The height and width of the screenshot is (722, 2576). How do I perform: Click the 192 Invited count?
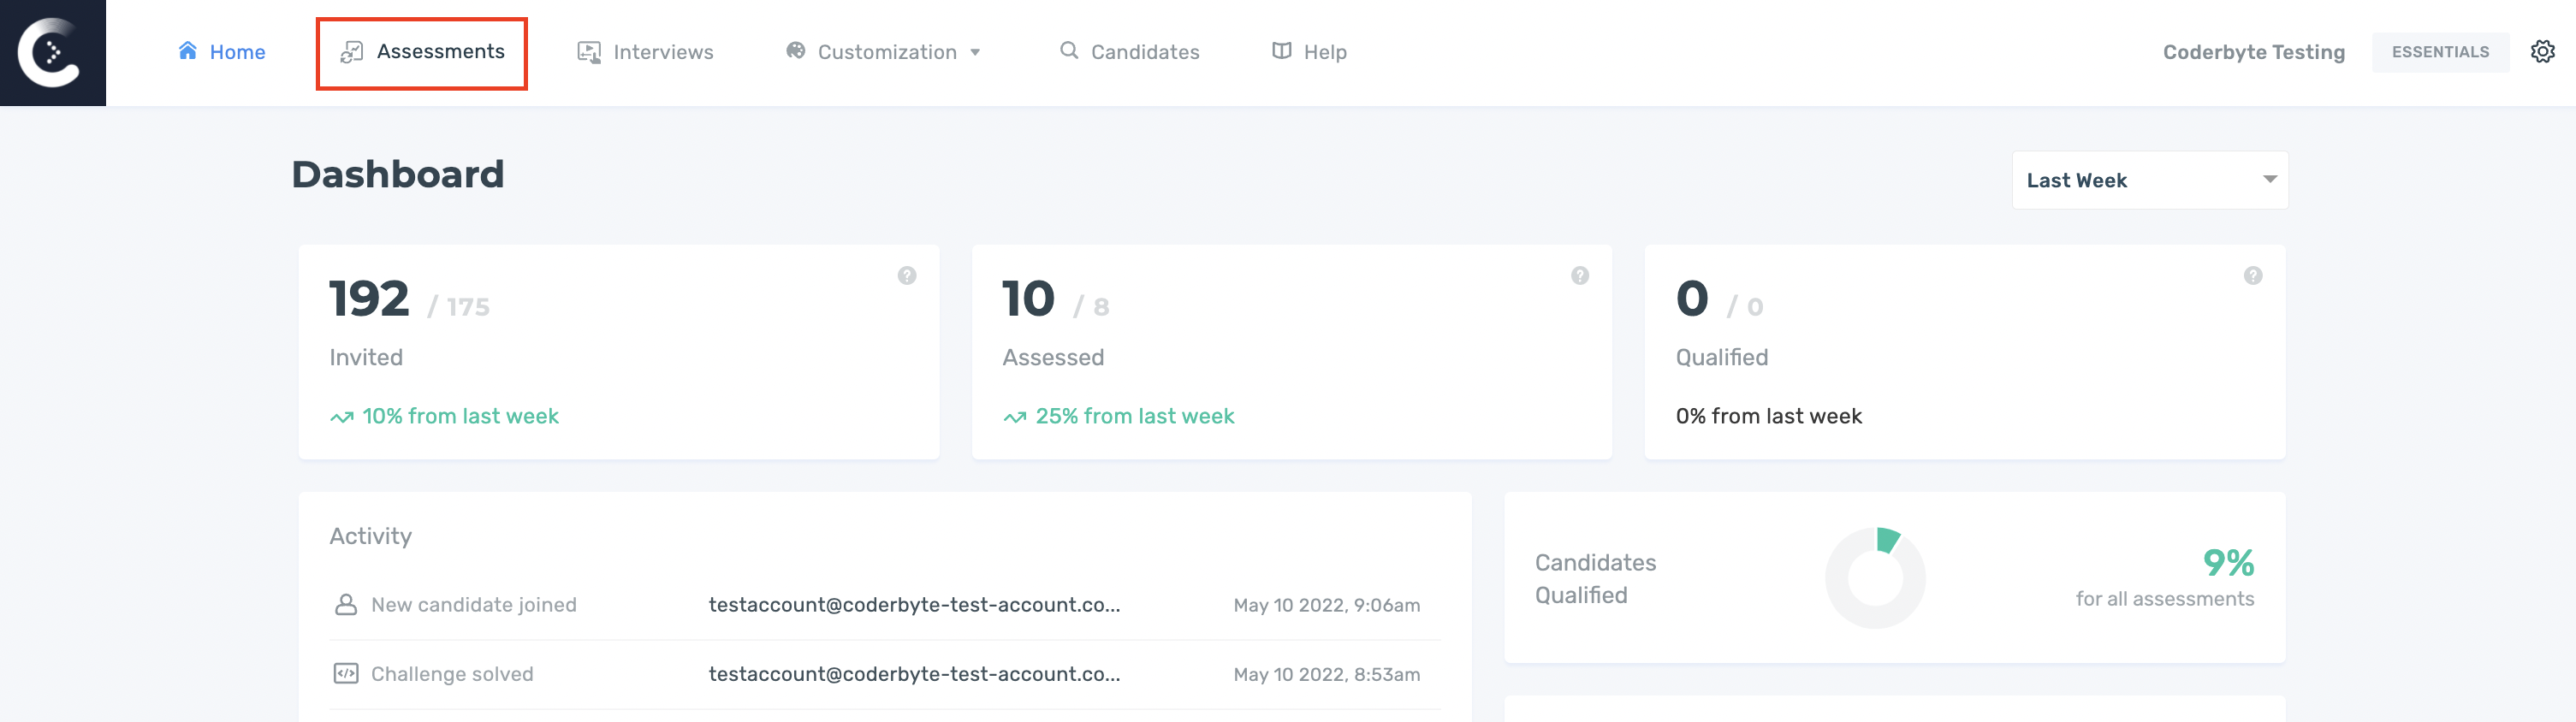tap(369, 299)
